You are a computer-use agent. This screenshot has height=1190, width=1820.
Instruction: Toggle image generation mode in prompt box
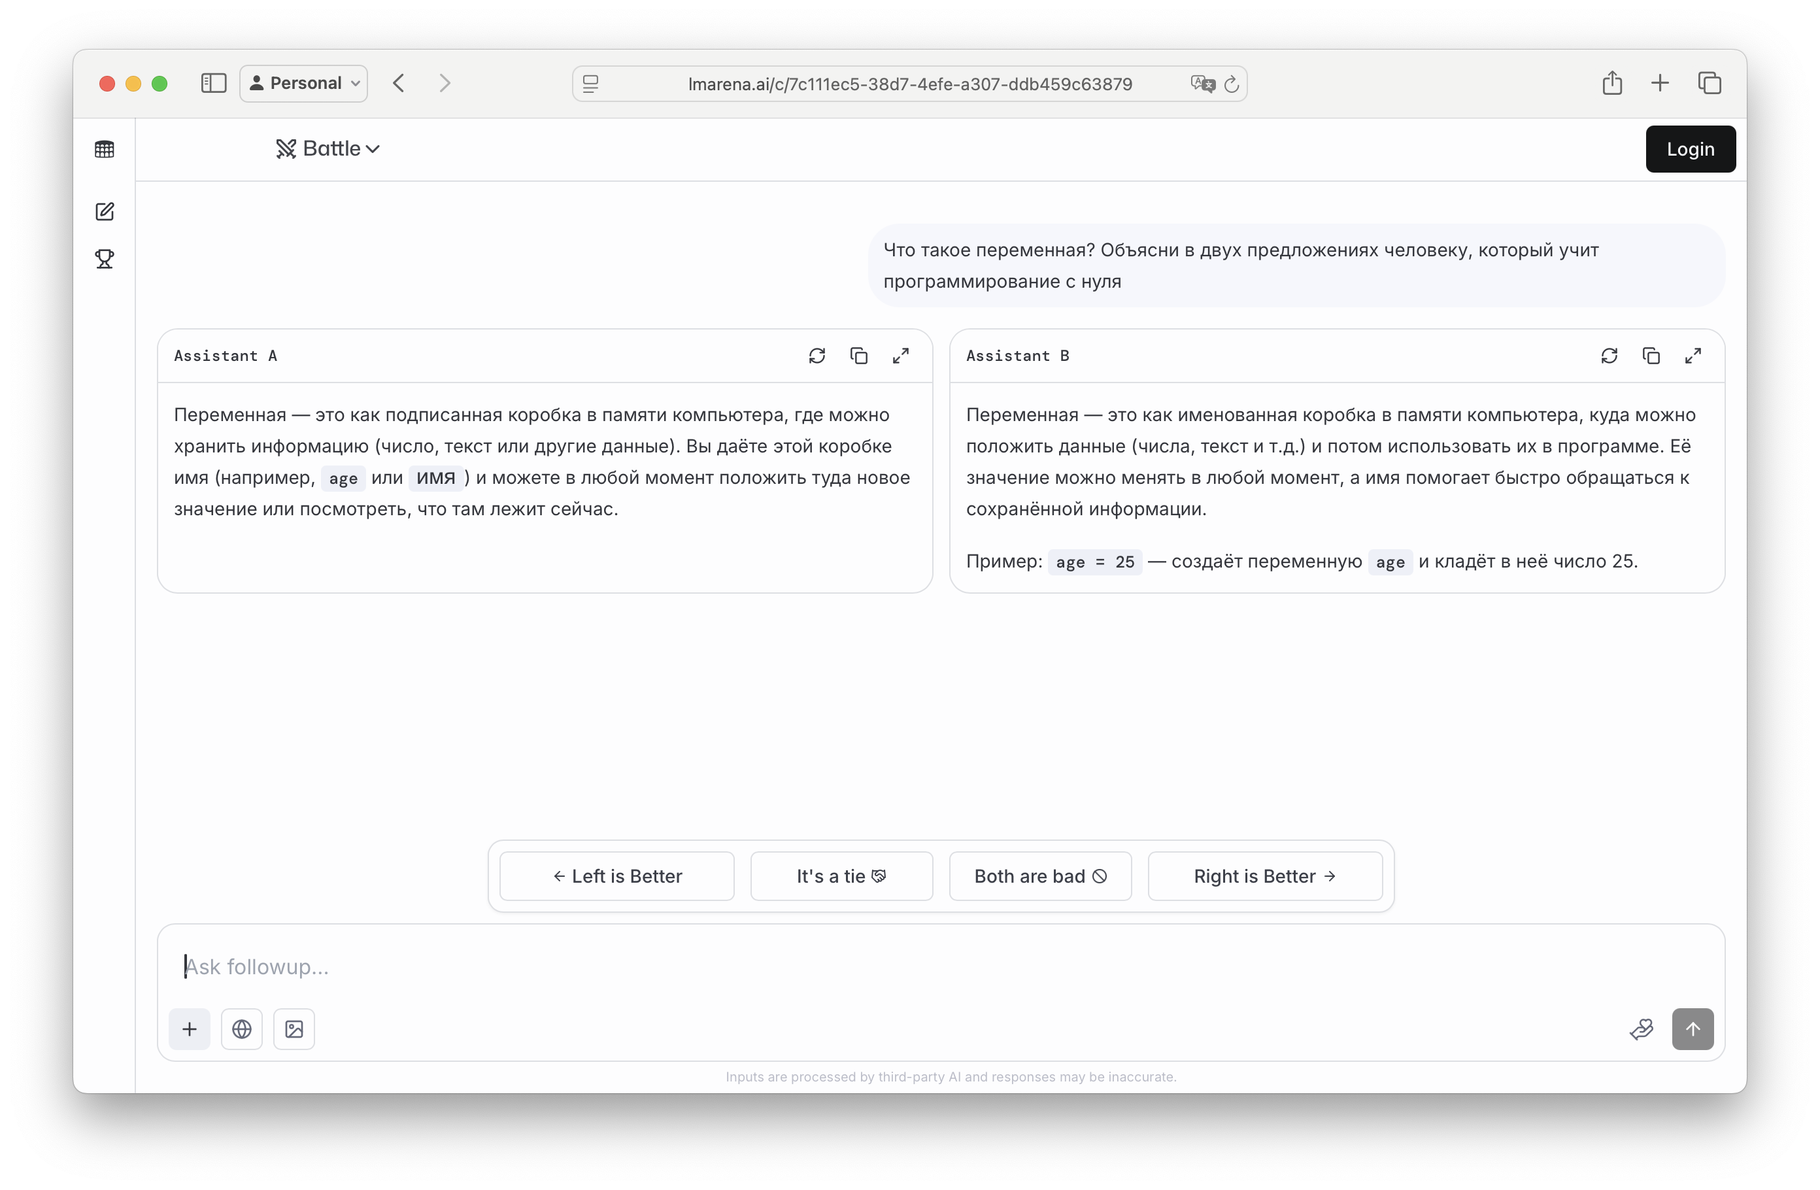pyautogui.click(x=294, y=1028)
